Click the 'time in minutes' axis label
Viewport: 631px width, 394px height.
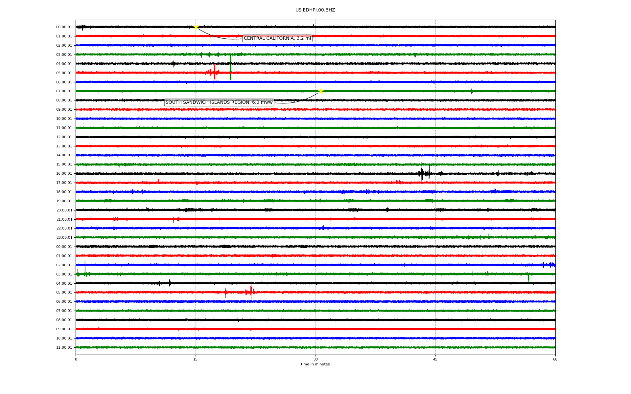click(x=315, y=364)
